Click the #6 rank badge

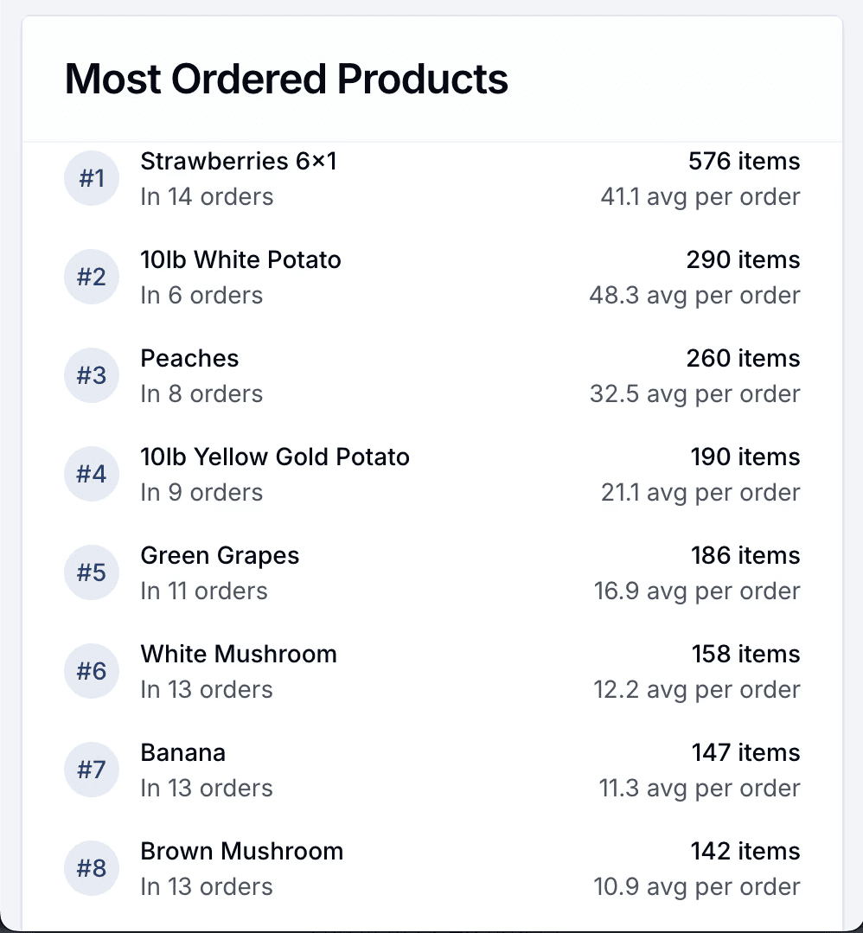click(92, 671)
